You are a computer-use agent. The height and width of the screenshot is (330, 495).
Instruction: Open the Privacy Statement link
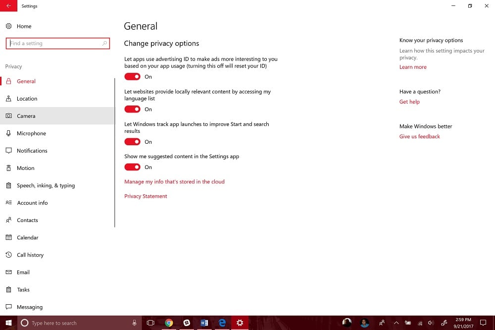(x=146, y=196)
